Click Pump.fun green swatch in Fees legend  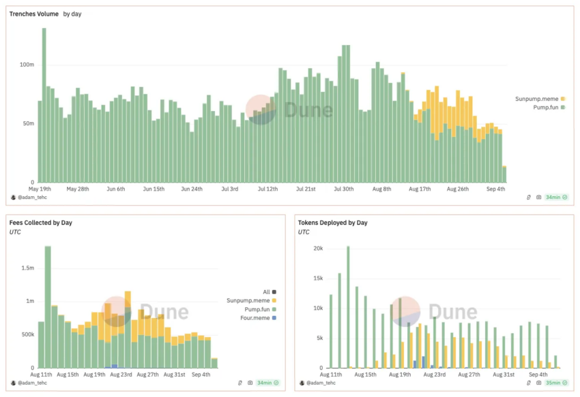pos(274,309)
